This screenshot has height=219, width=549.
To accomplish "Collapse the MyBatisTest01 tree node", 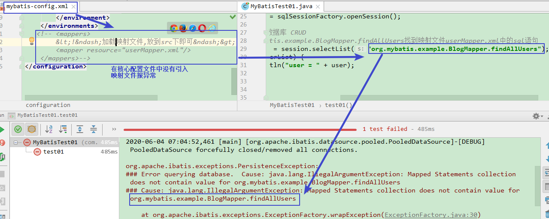I will (16, 142).
